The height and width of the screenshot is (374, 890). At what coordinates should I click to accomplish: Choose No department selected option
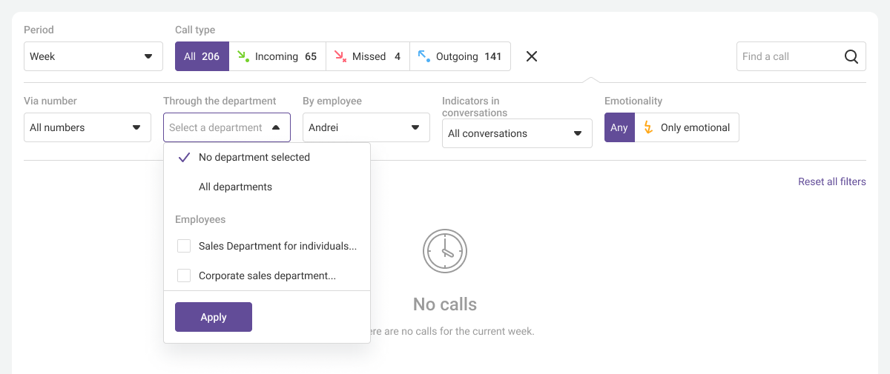[254, 157]
